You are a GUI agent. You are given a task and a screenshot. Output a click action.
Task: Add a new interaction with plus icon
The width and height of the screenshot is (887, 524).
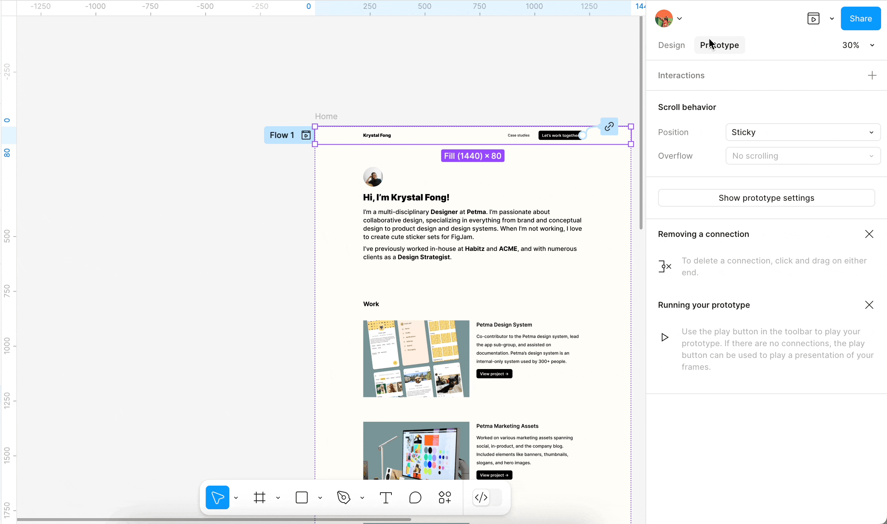point(872,75)
